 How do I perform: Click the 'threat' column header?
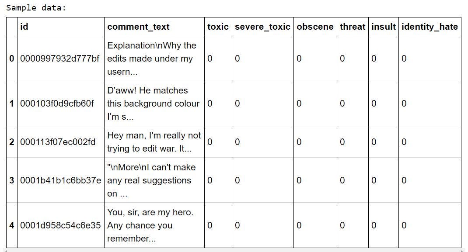[x=353, y=27]
